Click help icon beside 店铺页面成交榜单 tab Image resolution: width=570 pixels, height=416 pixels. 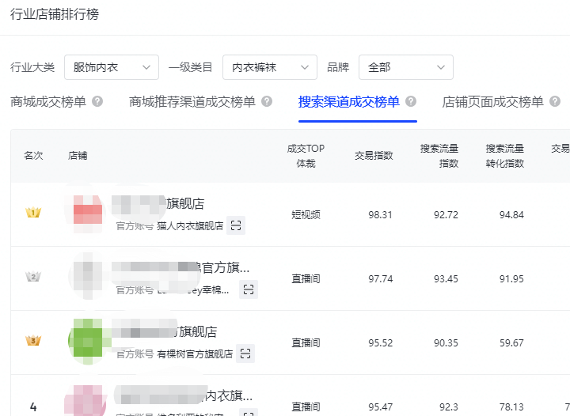click(555, 102)
